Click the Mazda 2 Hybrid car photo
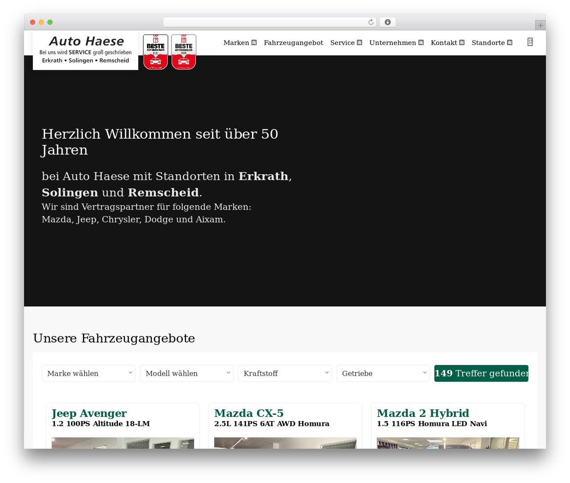Viewport: 570px width, 483px height. tap(448, 443)
